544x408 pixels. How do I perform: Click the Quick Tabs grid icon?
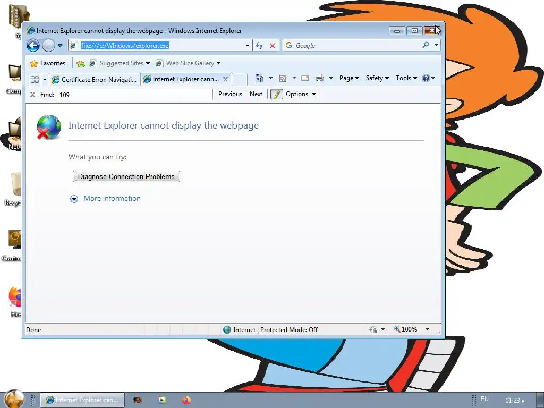point(35,79)
